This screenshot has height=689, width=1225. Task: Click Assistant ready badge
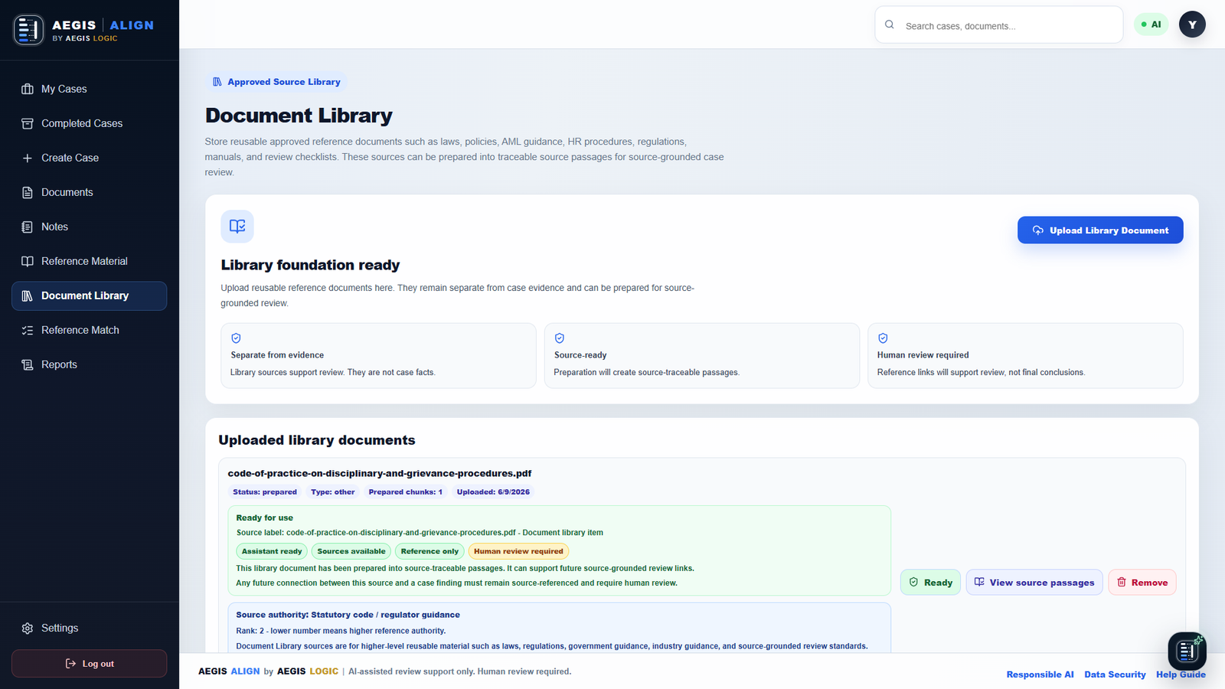tap(272, 551)
